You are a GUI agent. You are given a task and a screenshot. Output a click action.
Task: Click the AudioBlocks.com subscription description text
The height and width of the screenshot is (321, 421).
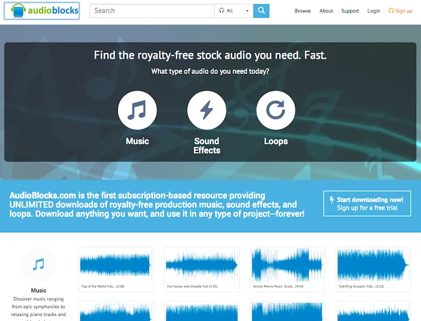[x=157, y=205]
